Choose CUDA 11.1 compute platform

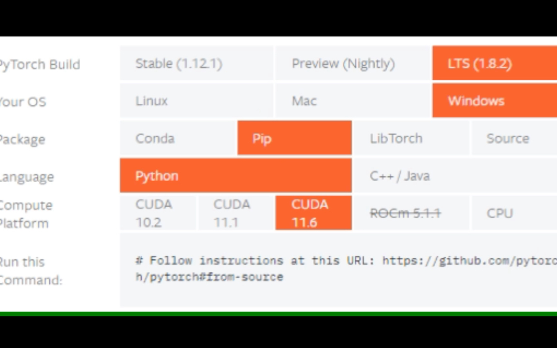236,213
